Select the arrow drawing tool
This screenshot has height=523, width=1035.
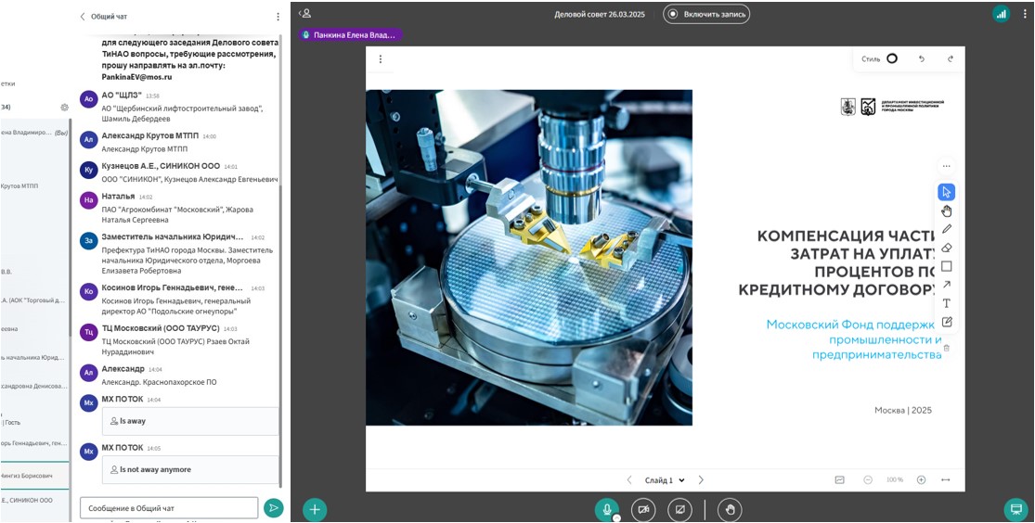click(946, 285)
